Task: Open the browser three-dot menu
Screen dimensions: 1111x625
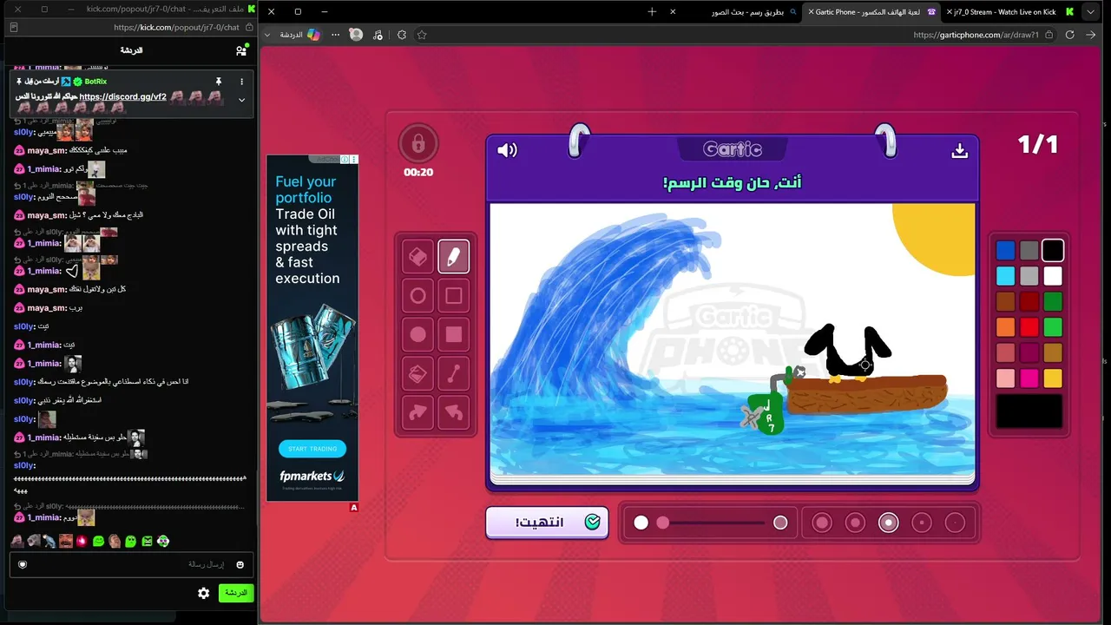Action: click(335, 35)
